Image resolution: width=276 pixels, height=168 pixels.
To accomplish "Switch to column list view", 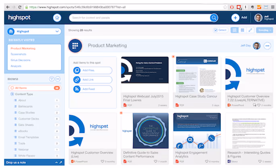I will tap(243, 30).
